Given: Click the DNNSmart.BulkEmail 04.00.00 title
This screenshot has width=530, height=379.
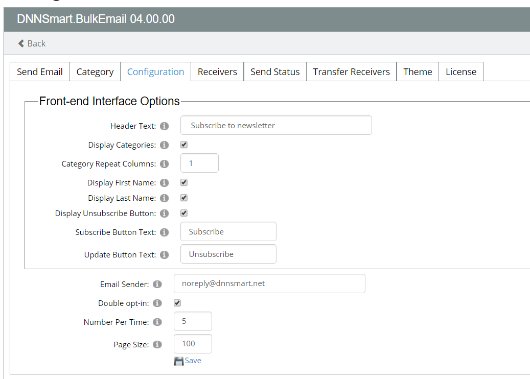Looking at the screenshot, I should [96, 19].
